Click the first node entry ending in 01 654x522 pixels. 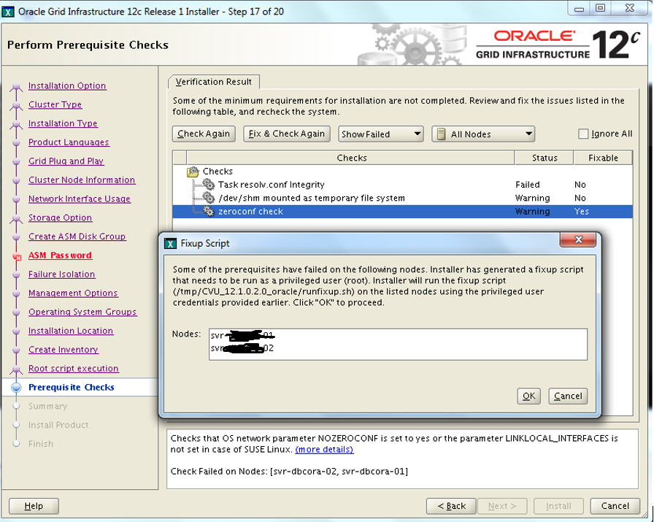click(x=242, y=335)
